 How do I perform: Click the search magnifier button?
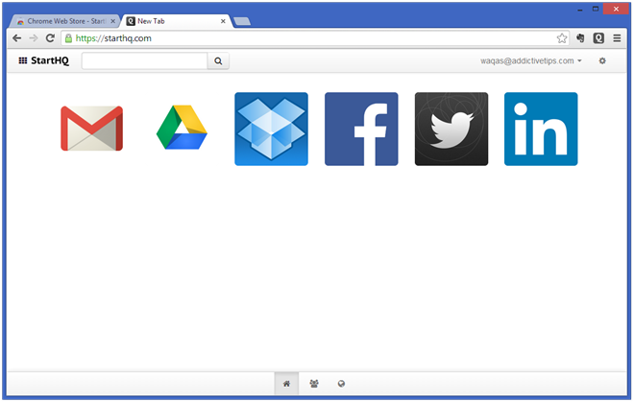pos(218,61)
